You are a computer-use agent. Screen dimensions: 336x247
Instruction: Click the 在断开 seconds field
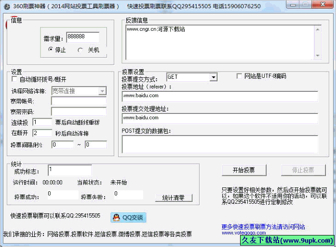tap(42, 133)
